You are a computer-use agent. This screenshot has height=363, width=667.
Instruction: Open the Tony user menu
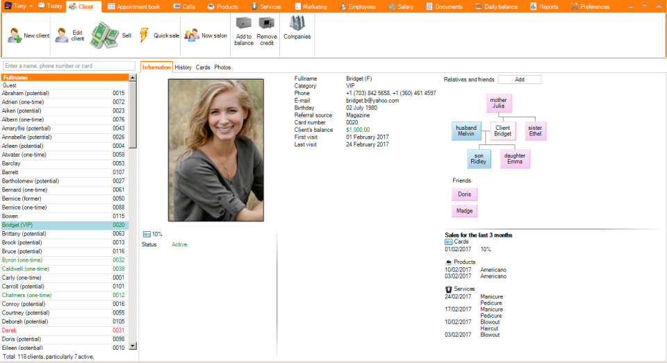(18, 6)
